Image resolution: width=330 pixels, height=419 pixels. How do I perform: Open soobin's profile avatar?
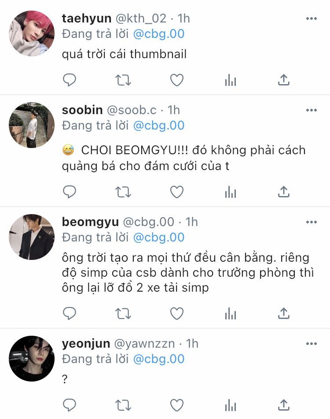click(x=32, y=125)
